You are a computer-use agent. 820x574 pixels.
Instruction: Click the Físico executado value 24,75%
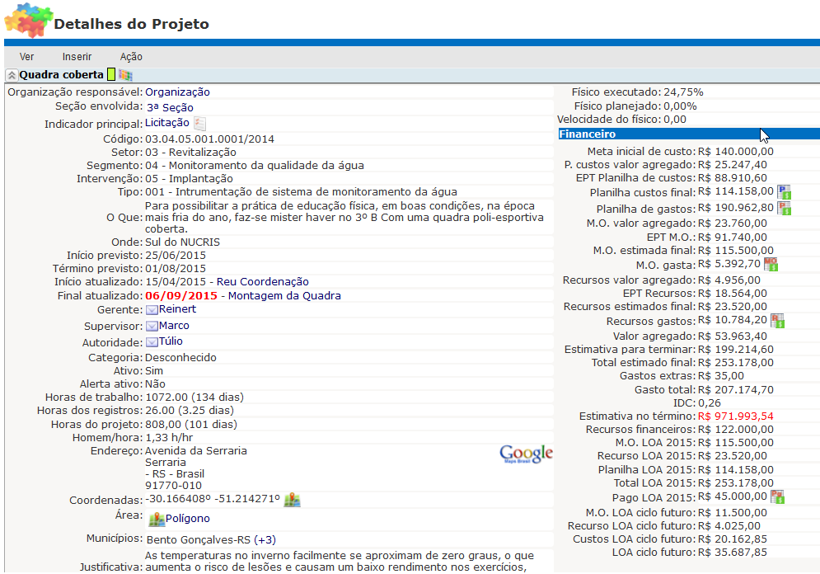point(683,92)
